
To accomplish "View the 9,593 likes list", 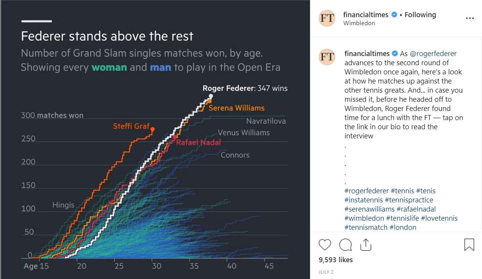I will (x=336, y=260).
